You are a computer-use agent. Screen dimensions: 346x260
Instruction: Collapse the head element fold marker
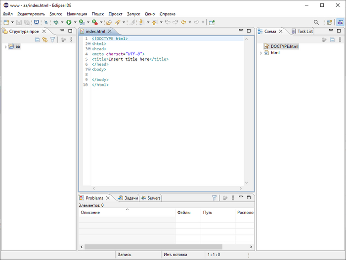pyautogui.click(x=88, y=49)
